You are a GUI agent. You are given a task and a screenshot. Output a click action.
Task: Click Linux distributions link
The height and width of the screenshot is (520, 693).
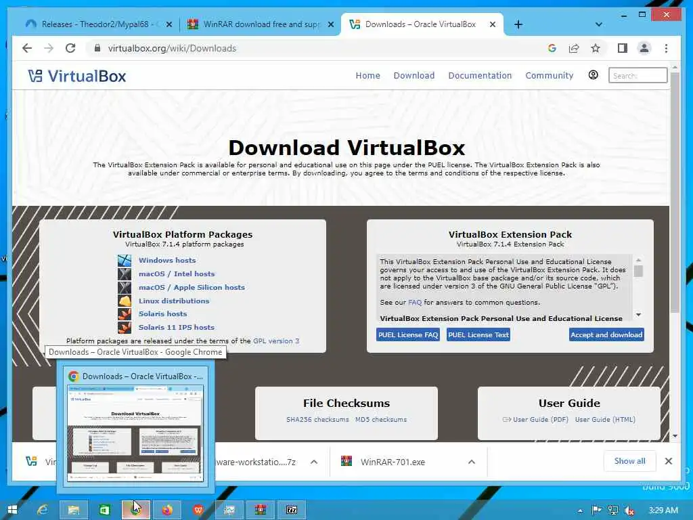point(174,301)
